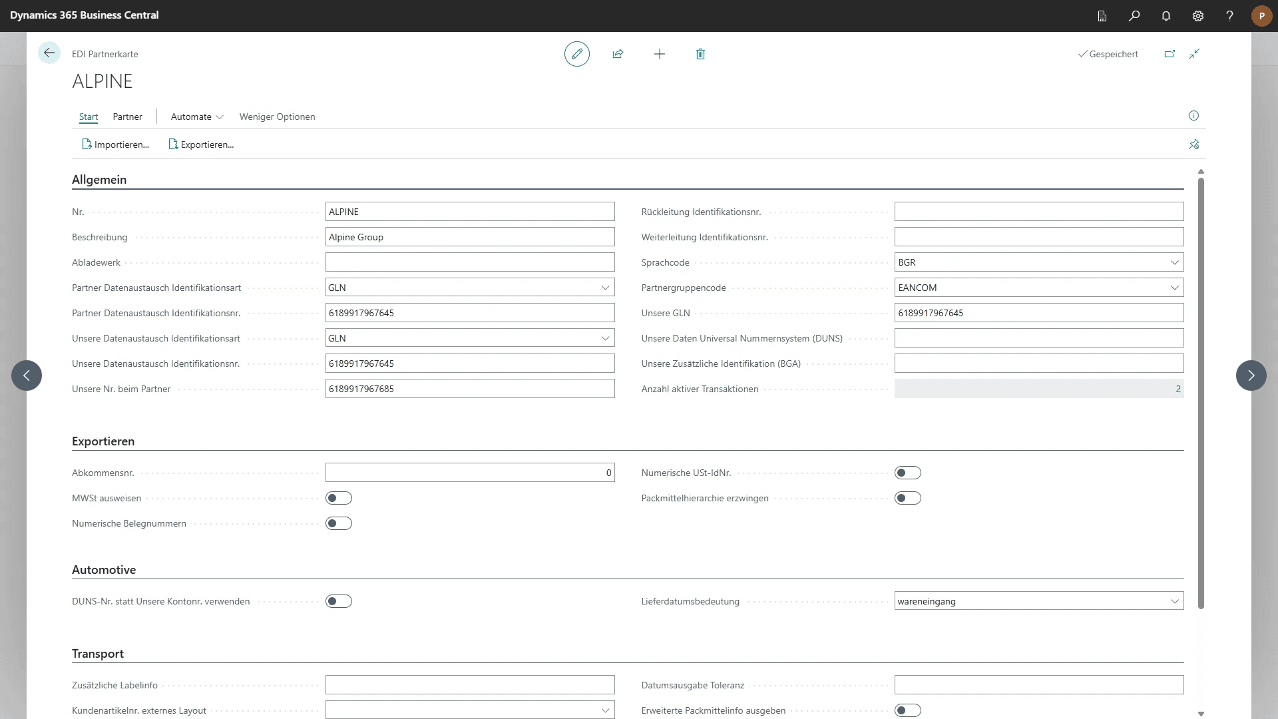Open Anzahl aktiver Transaktionen value 2
This screenshot has height=719, width=1278.
pyautogui.click(x=1177, y=389)
